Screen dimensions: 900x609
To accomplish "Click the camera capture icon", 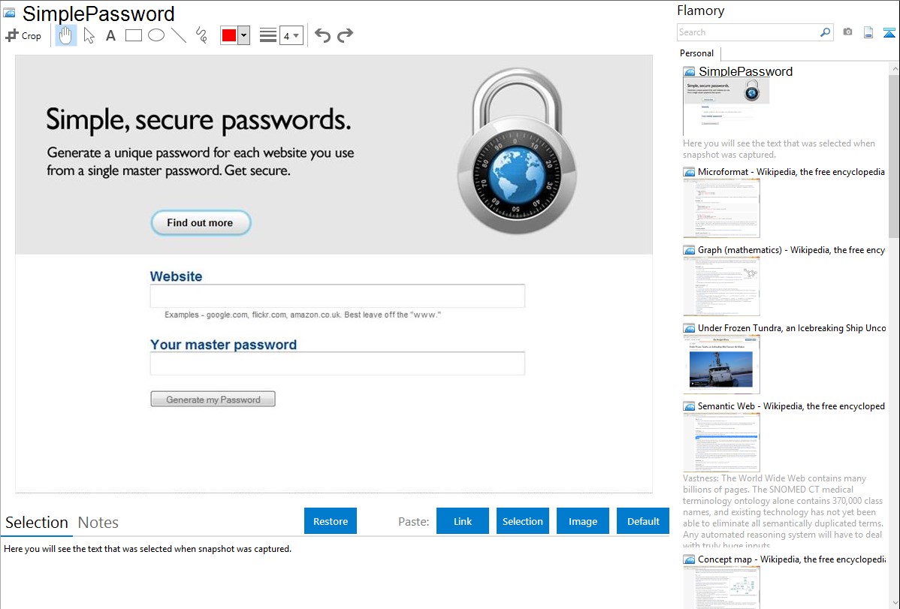I will coord(847,32).
